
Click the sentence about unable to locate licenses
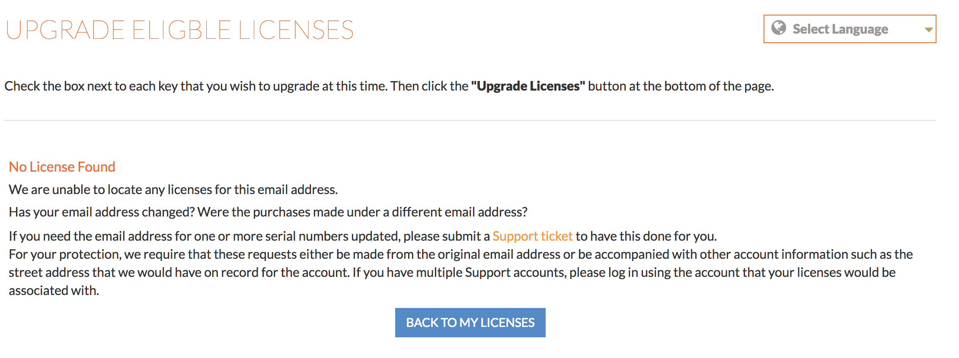click(173, 189)
